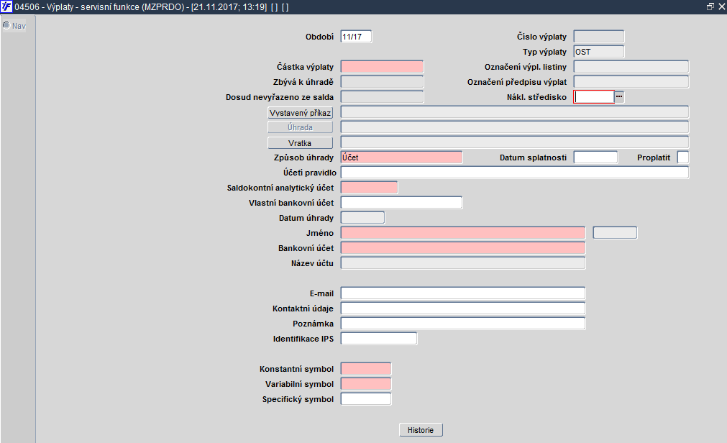Open Historie at the bottom

(421, 430)
